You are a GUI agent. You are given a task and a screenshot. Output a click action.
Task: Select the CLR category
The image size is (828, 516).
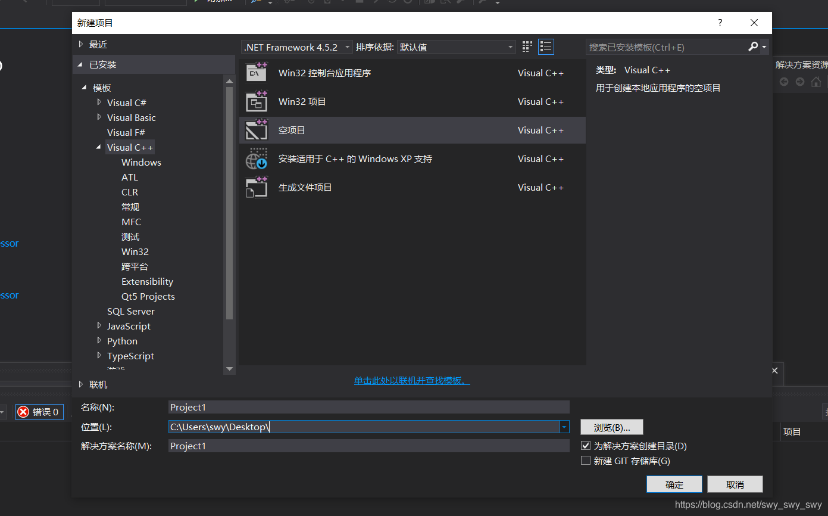point(130,192)
